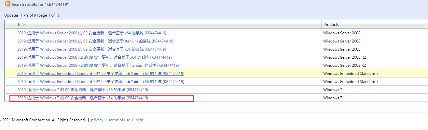Sort results by the Products column header

click(x=331, y=25)
